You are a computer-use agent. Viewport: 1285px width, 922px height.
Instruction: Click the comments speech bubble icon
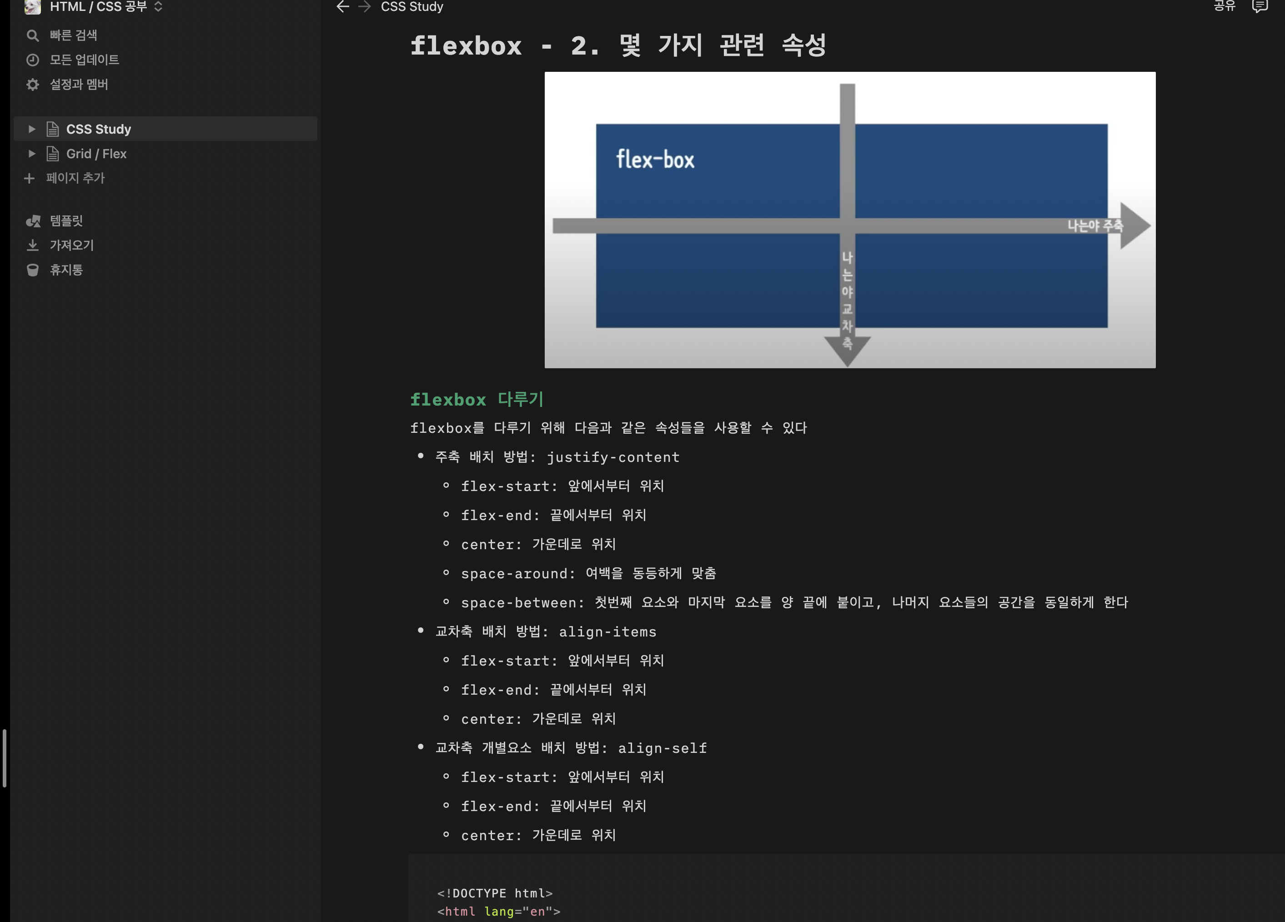(1259, 6)
